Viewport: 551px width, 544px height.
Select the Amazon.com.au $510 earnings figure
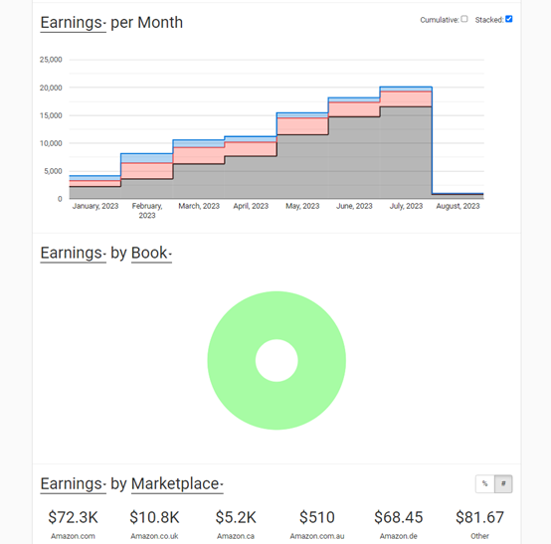click(x=317, y=517)
